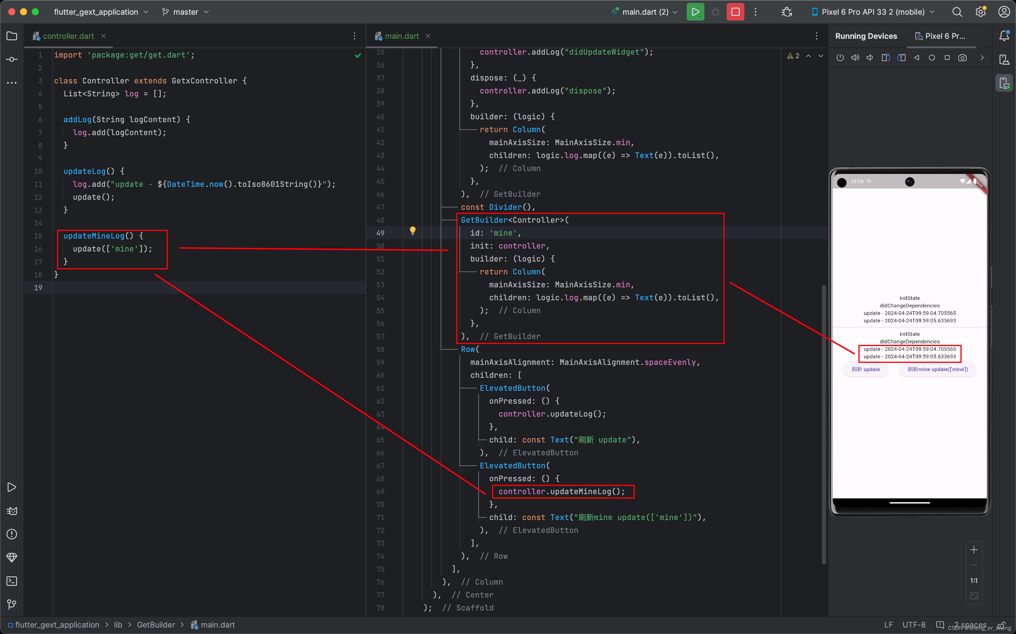
Task: Click the Run/Play button to start app
Action: click(x=695, y=12)
